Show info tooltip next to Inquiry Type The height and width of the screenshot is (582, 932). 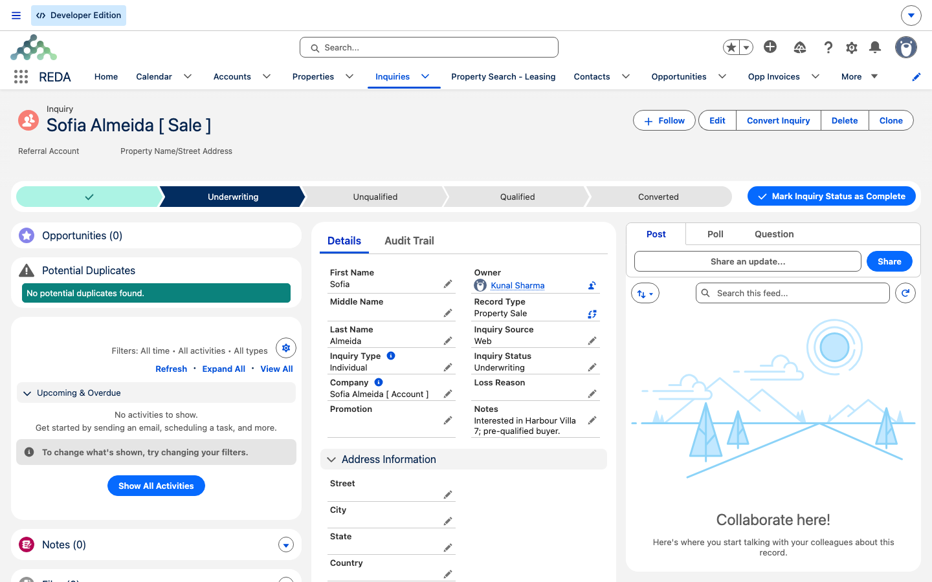pyautogui.click(x=391, y=356)
